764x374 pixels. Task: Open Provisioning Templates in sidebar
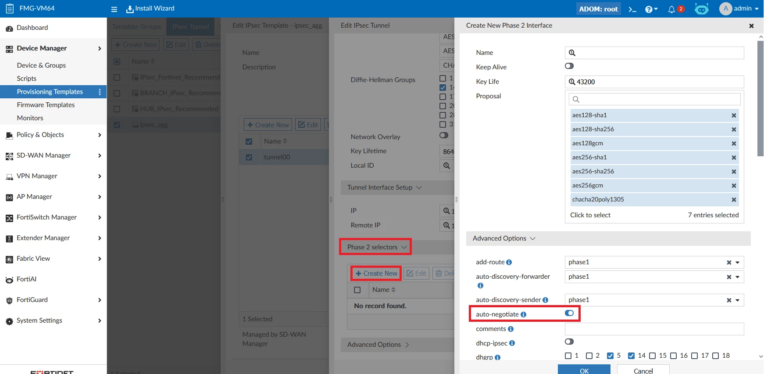(50, 92)
